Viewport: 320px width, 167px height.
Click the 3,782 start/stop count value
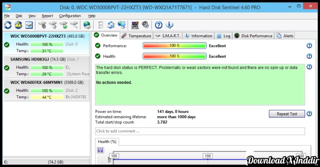[x=162, y=122]
